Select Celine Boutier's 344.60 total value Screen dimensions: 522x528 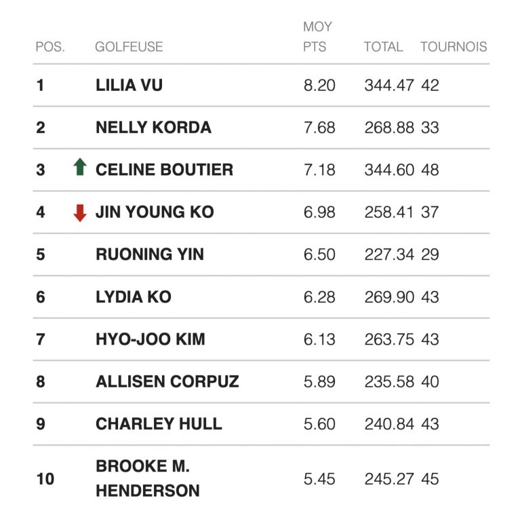389,170
